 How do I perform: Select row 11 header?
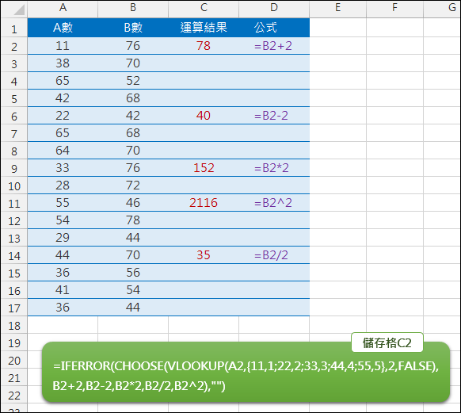point(14,203)
